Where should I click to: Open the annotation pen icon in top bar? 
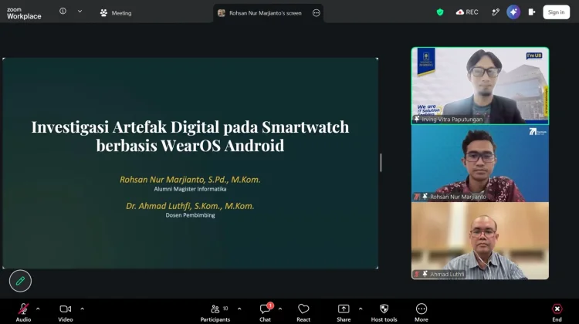coord(496,12)
